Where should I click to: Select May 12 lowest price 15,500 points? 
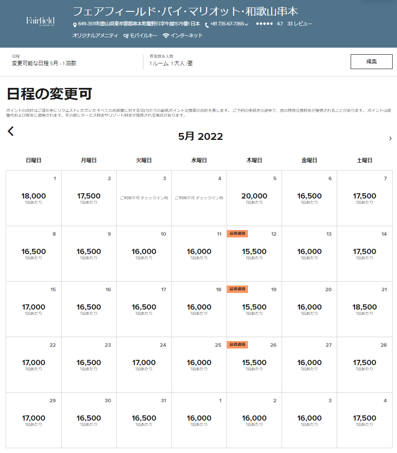pyautogui.click(x=254, y=253)
